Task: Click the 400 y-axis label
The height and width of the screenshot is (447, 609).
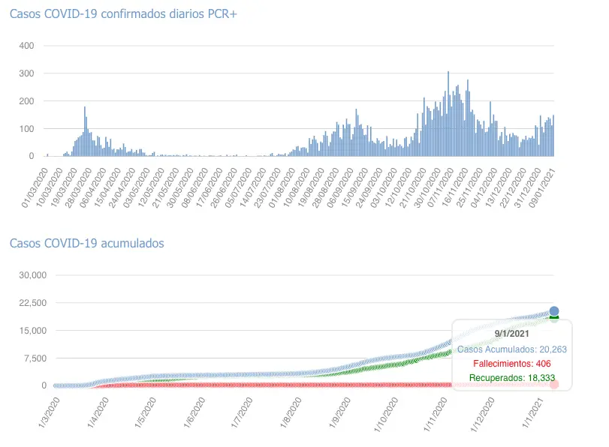Action: point(27,46)
